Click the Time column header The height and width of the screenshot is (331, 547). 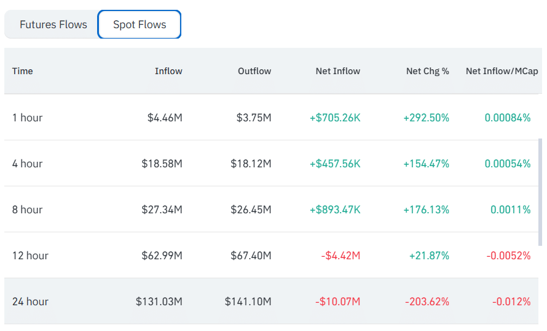[23, 71]
